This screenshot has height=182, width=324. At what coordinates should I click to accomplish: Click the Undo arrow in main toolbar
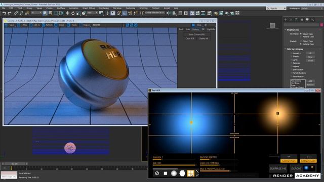tap(4, 13)
